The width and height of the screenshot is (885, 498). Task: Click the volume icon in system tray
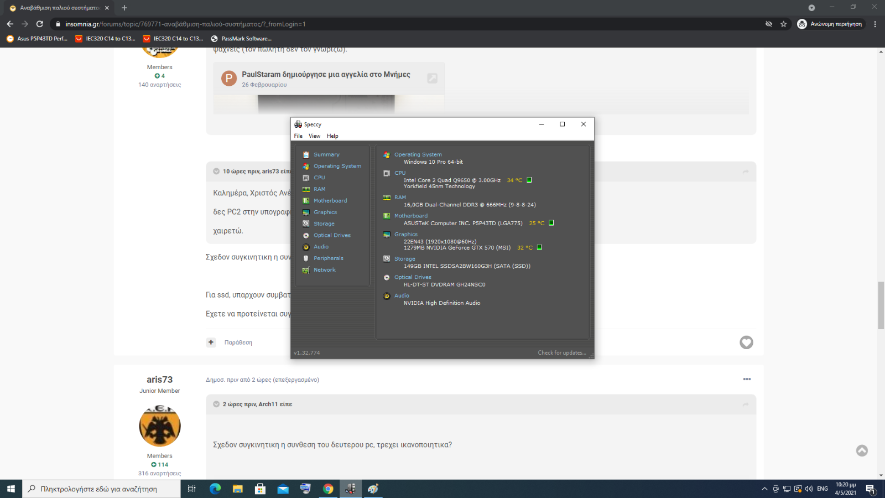[809, 489]
